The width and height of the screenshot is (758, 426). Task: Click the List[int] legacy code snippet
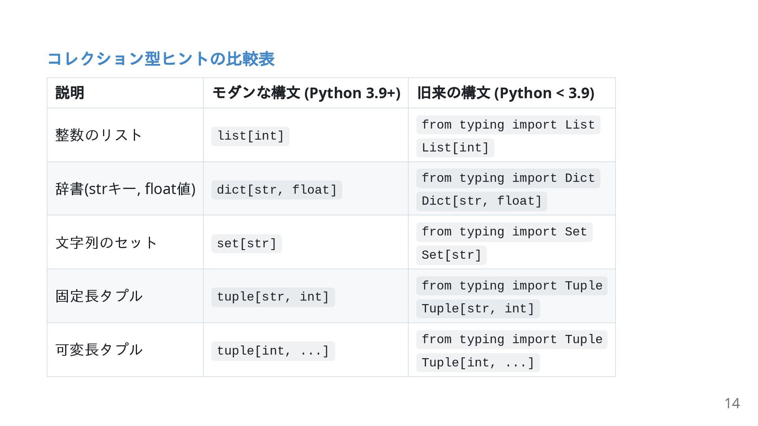(455, 148)
